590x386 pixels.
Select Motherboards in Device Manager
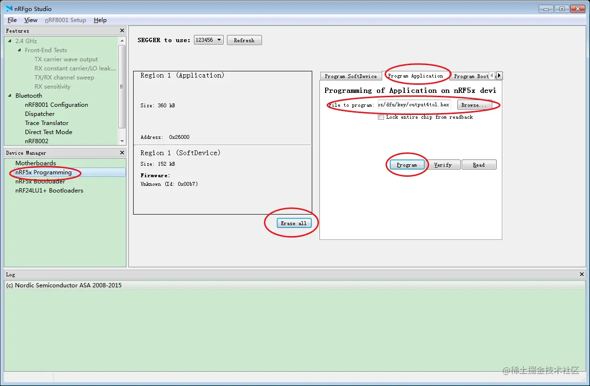pos(35,163)
